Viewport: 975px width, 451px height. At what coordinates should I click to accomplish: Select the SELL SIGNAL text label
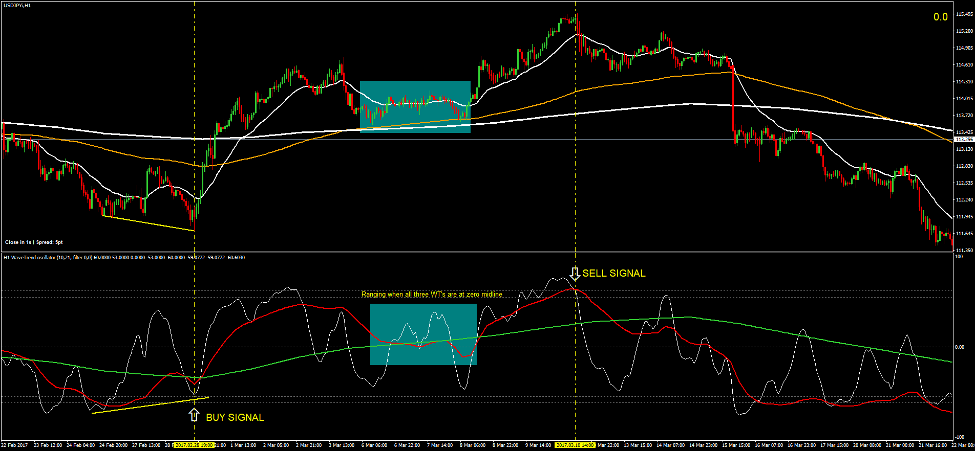click(614, 273)
